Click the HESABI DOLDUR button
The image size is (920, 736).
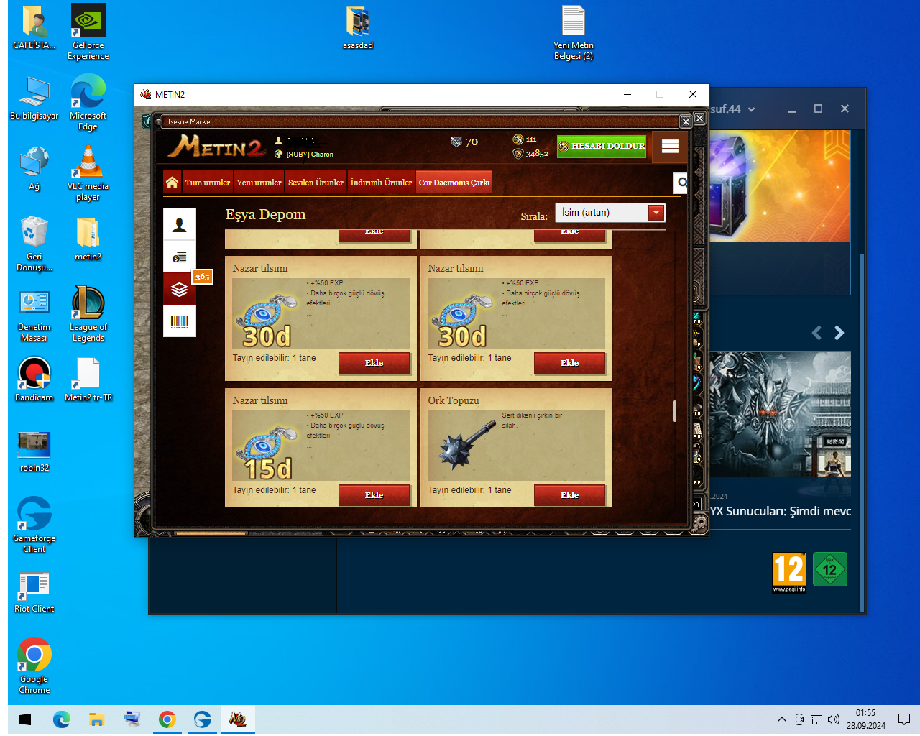(x=602, y=146)
